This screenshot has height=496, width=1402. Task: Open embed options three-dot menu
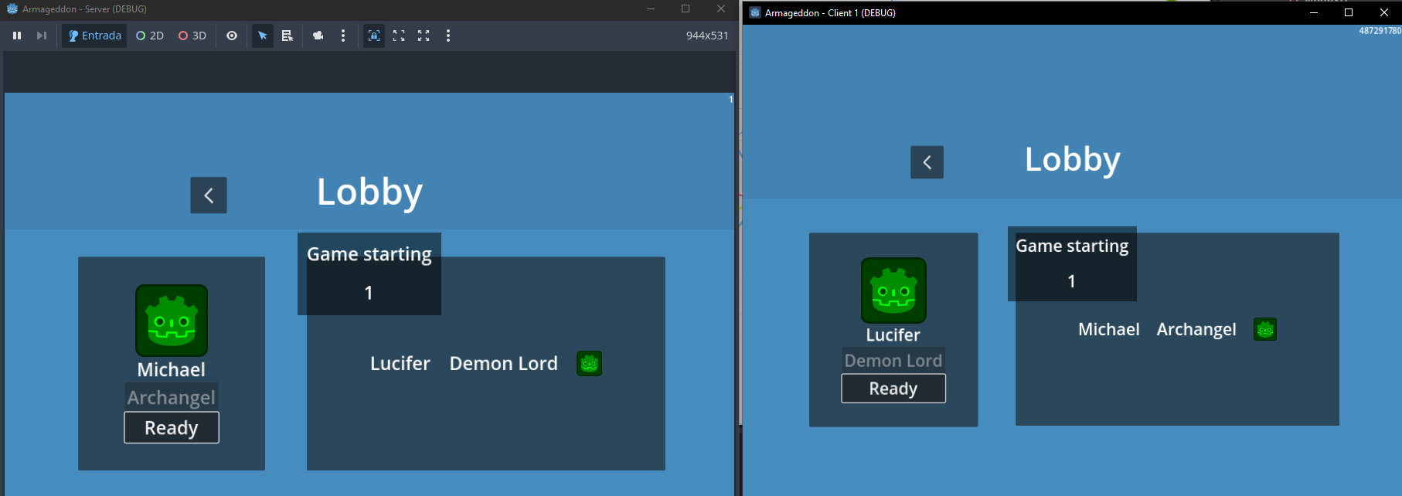coord(448,36)
